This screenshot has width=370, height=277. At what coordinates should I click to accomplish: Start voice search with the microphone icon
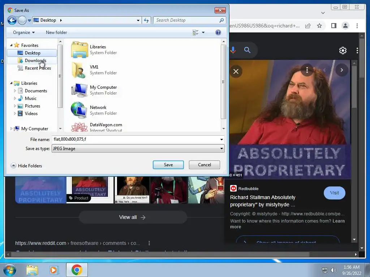233,50
